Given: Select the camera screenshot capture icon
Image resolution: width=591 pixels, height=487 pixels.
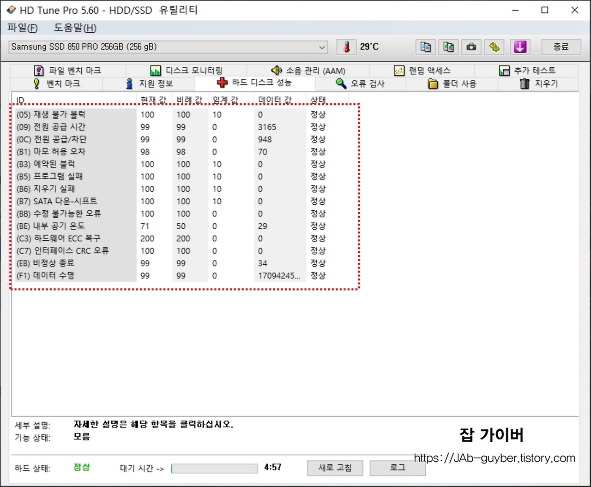Looking at the screenshot, I should (x=471, y=47).
